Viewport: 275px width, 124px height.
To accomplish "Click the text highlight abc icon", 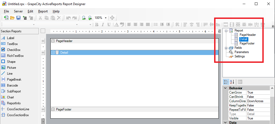I will [x=122, y=25].
